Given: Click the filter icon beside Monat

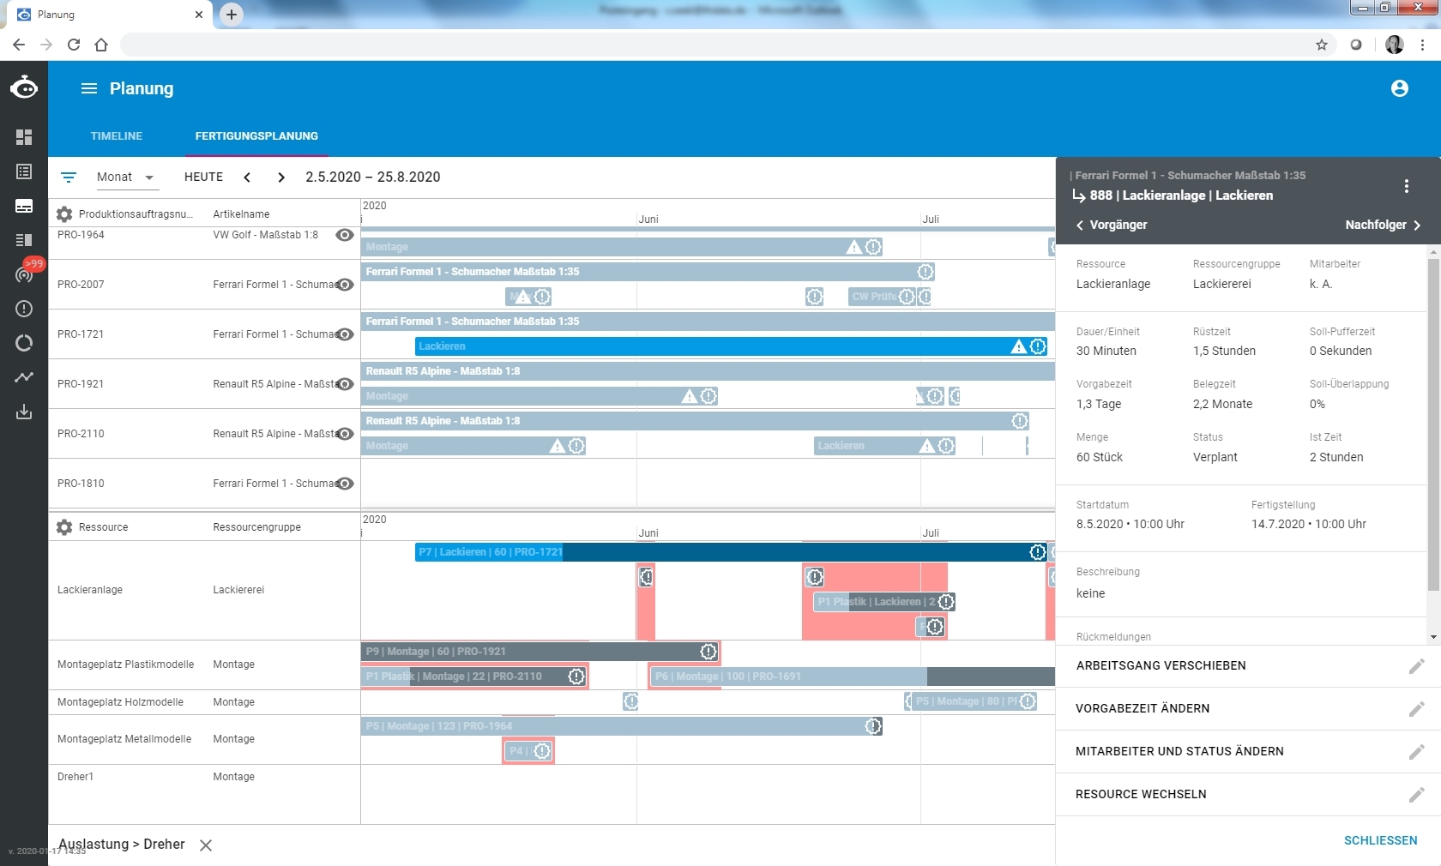Looking at the screenshot, I should (69, 177).
